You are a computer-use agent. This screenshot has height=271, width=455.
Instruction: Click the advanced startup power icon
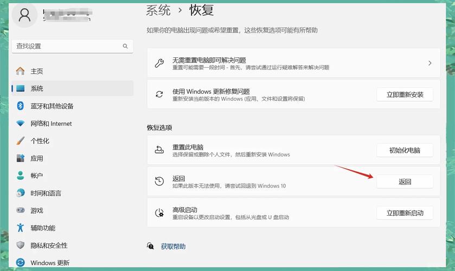[x=159, y=212]
